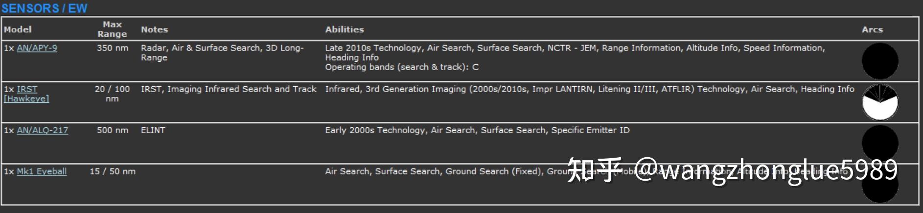
Task: Click the 350 nm range cell
Action: [x=113, y=48]
